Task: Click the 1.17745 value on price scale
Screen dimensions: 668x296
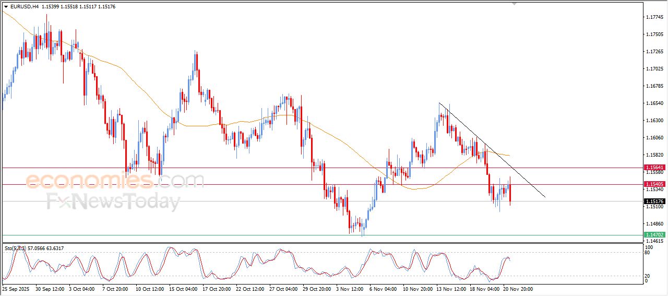Action: 654,17
